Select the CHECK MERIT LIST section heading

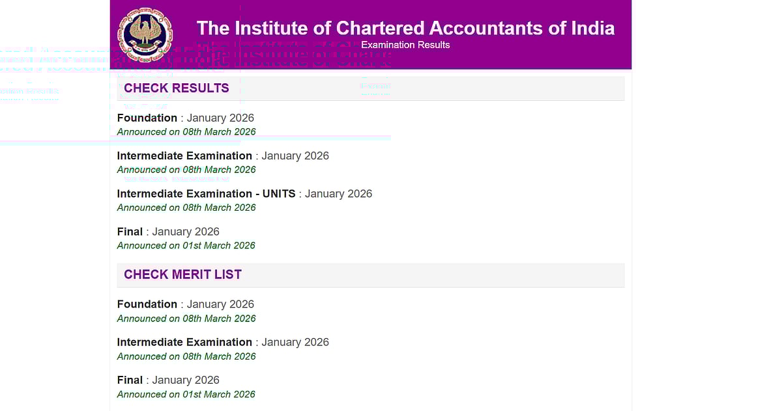pyautogui.click(x=182, y=274)
